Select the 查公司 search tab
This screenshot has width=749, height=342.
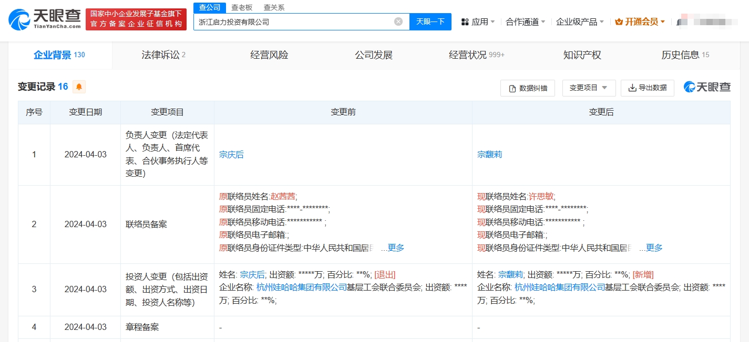[210, 7]
